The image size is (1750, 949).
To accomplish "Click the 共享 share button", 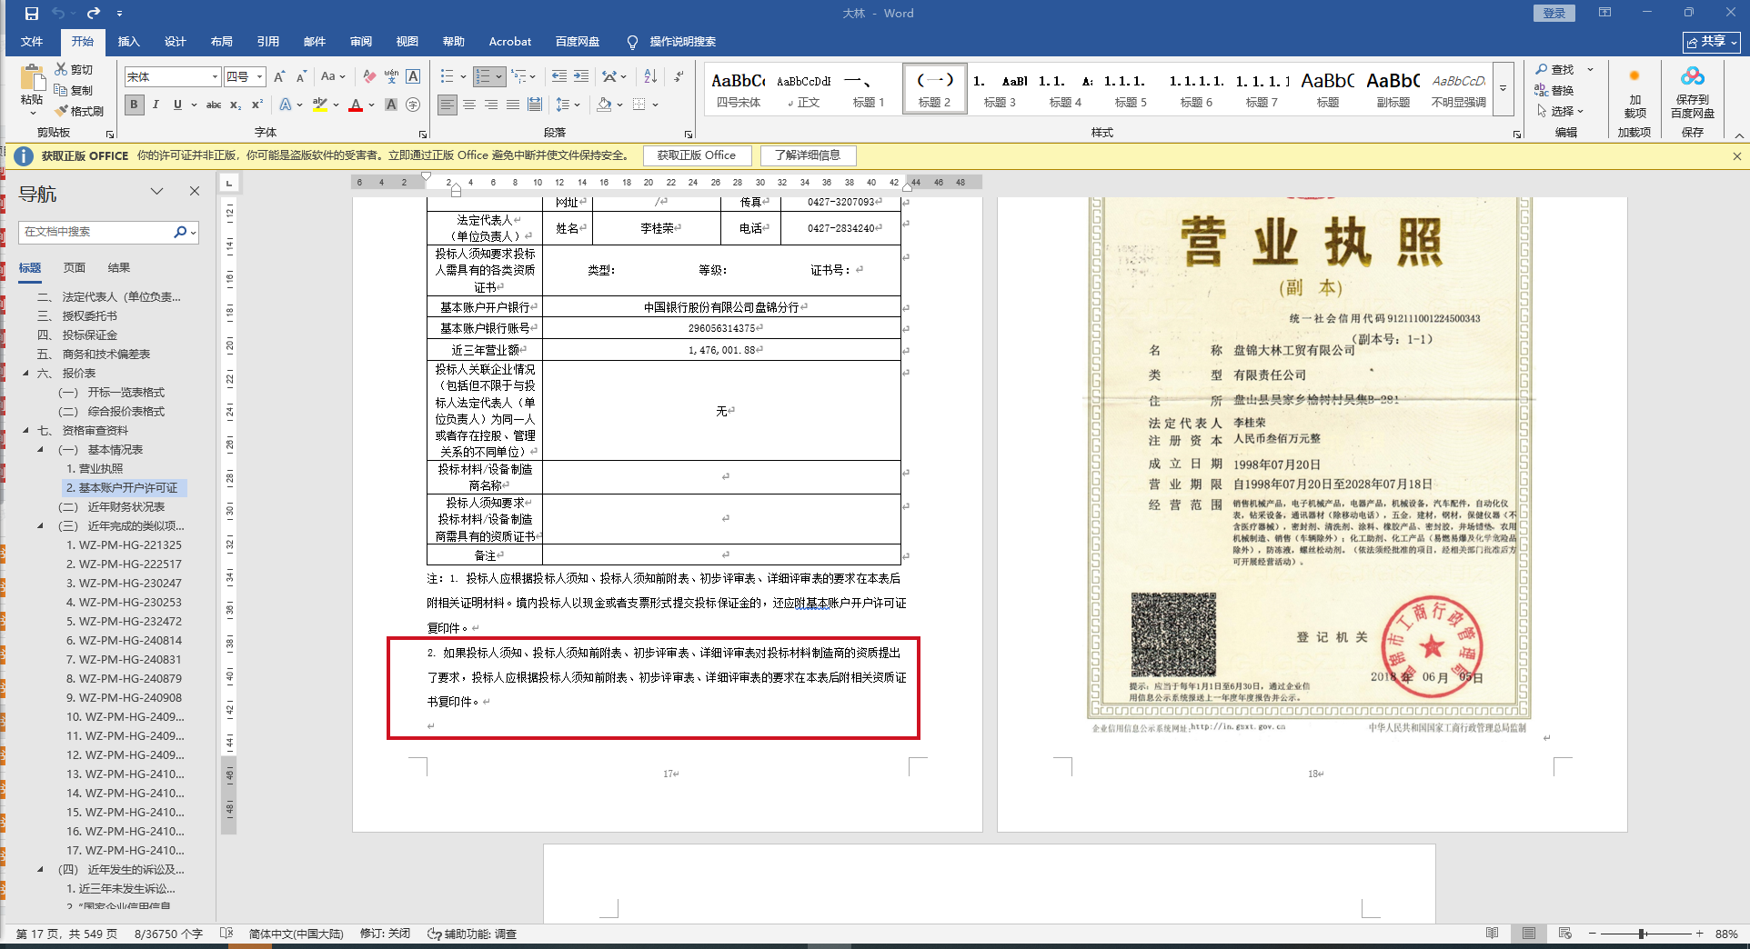I will click(1711, 42).
